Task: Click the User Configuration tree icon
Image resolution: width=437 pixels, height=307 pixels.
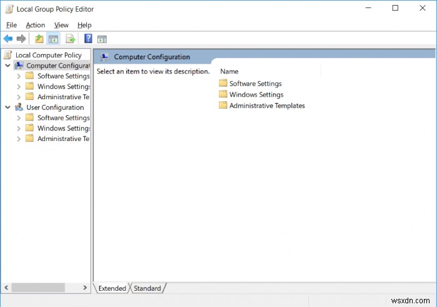Action: point(19,107)
